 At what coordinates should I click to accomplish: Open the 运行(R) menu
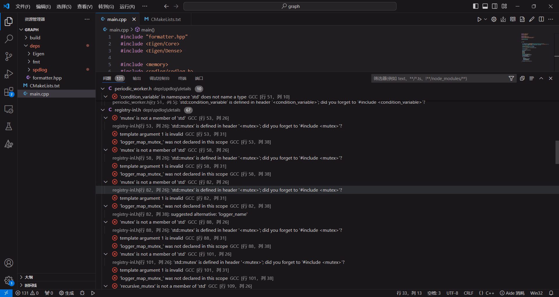click(x=127, y=6)
